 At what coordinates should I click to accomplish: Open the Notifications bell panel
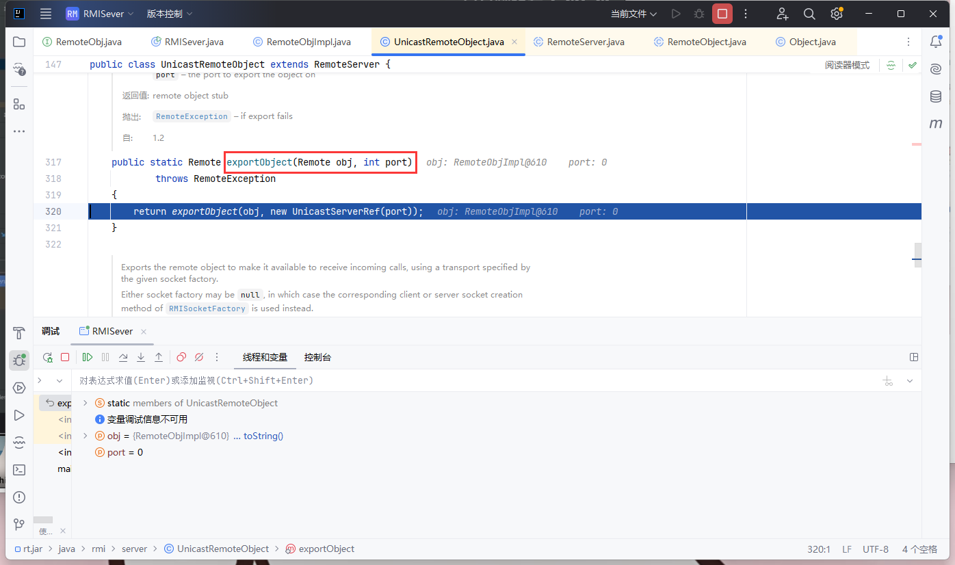tap(936, 42)
